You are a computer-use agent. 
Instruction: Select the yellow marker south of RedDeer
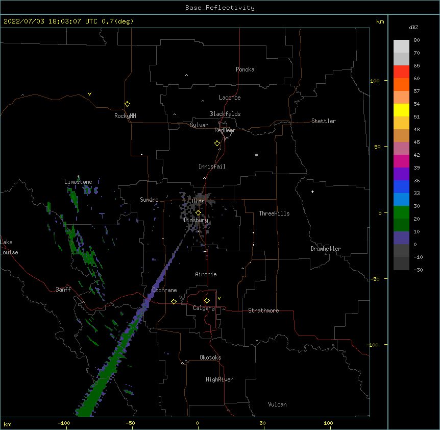217,144
